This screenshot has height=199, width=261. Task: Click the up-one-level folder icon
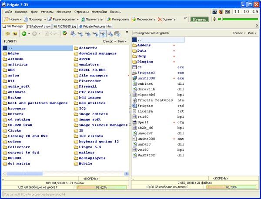14,33
